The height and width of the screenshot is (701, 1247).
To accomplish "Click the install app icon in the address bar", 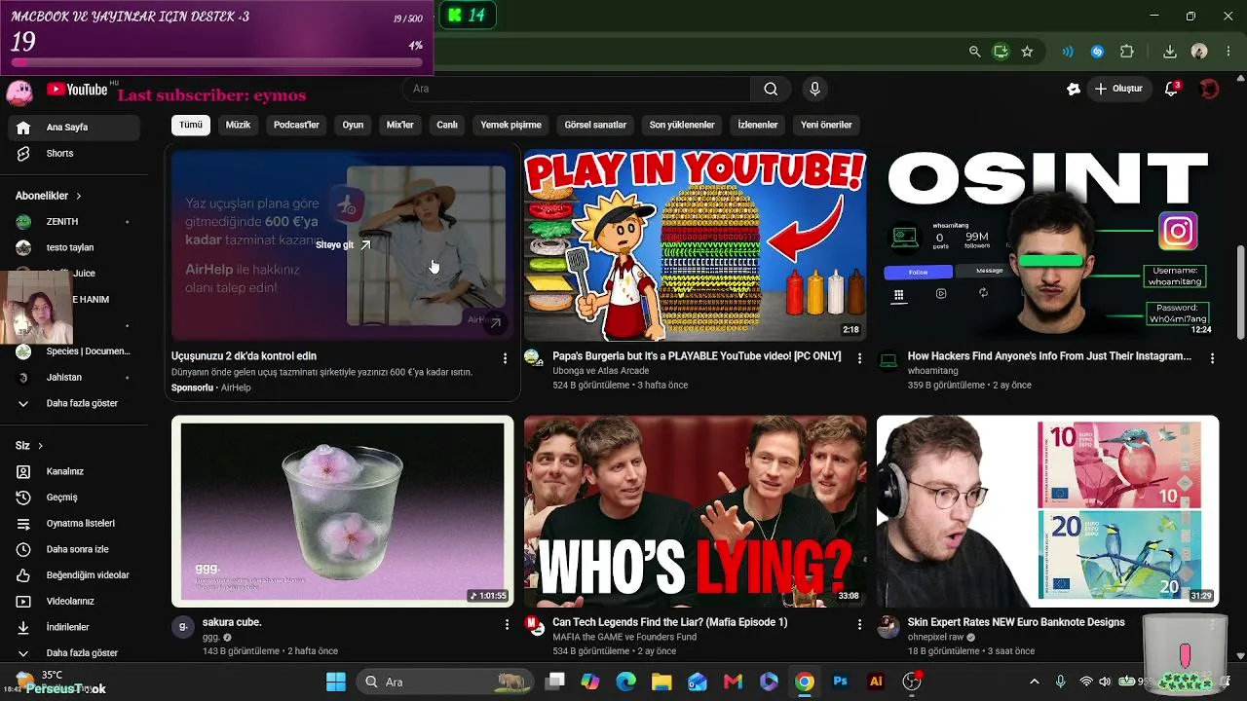I will 1001,52.
